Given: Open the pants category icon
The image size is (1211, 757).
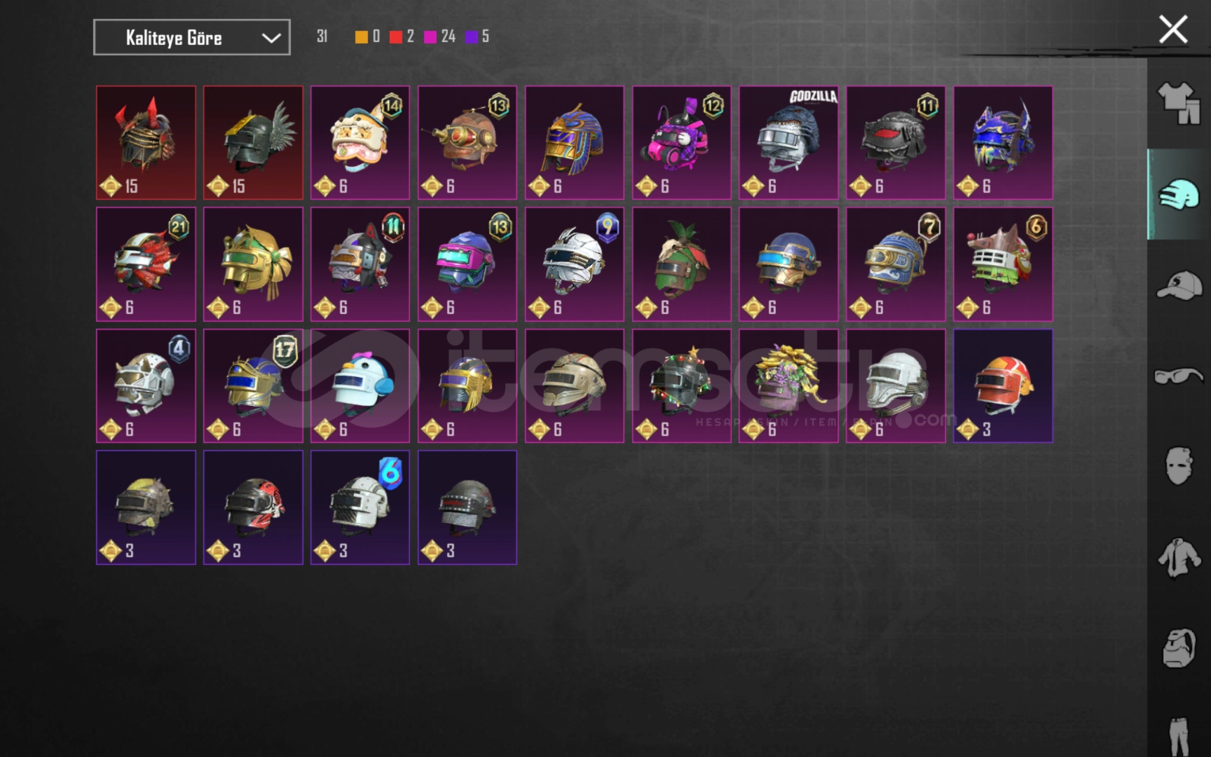Looking at the screenshot, I should point(1179,736).
